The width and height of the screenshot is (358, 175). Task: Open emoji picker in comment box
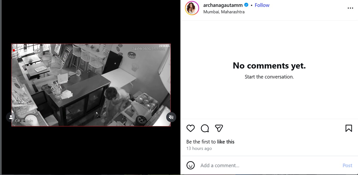191,165
